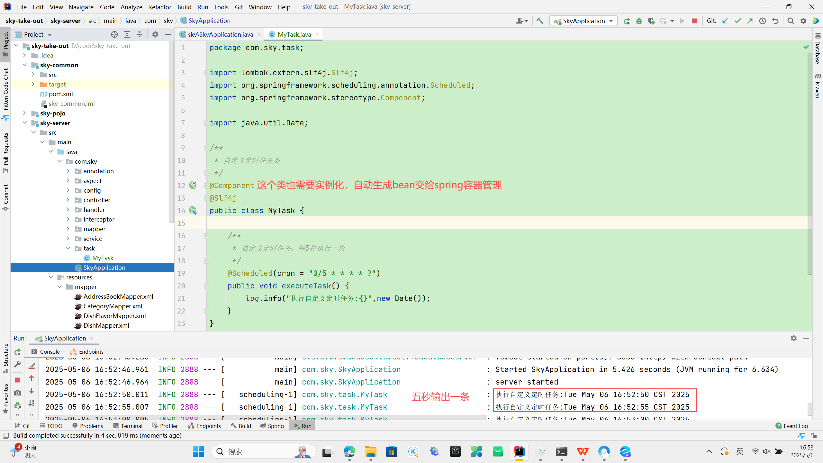
Task: Click Select Opened File target icon
Action: pos(114,34)
